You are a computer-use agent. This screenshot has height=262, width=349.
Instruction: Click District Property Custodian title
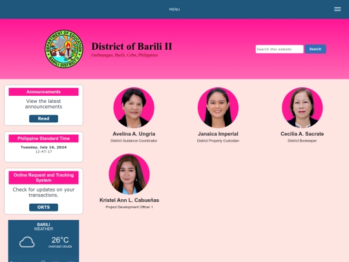(218, 141)
